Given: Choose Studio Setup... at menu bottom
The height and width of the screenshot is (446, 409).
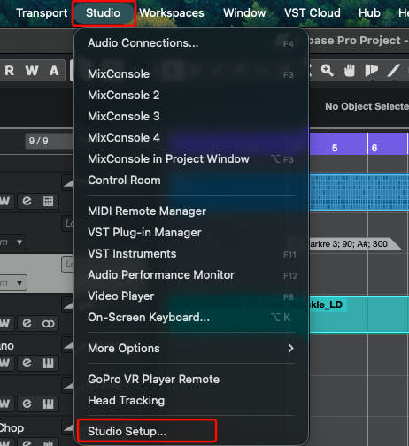Looking at the screenshot, I should coord(191,432).
